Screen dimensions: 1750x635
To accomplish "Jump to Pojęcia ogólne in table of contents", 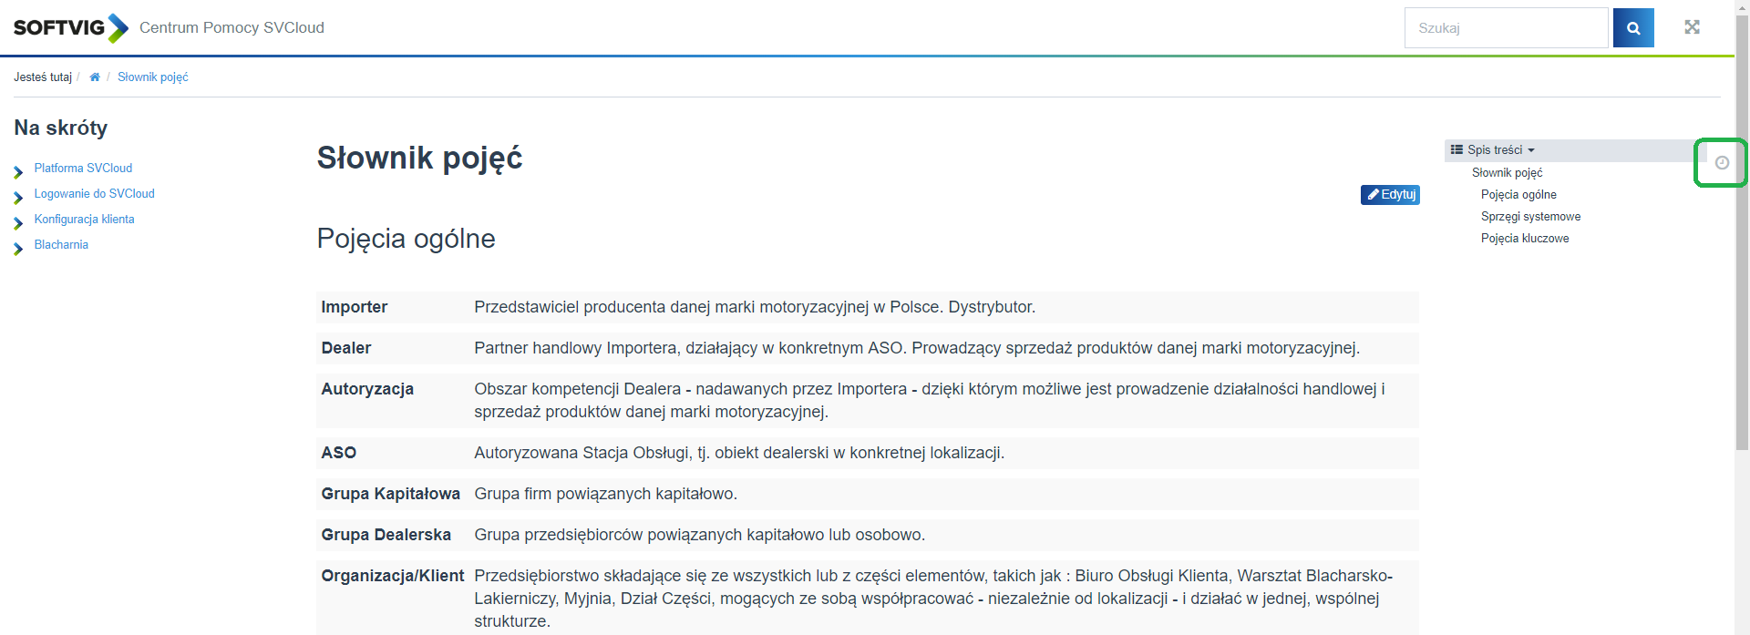I will click(1518, 195).
